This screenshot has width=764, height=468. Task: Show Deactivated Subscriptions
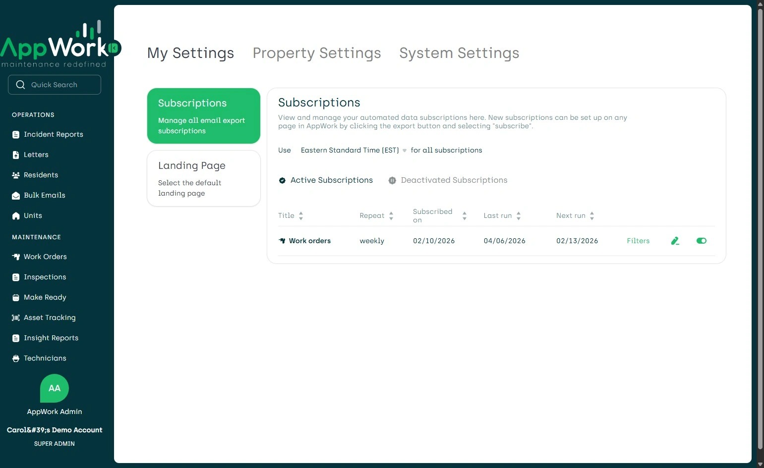448,180
